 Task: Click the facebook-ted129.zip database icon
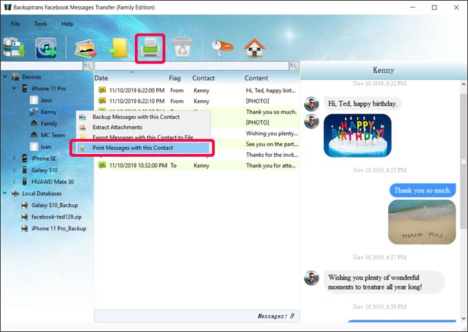tap(25, 217)
